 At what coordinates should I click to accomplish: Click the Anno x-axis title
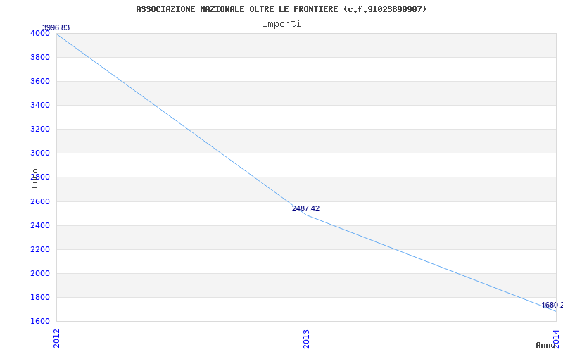(x=546, y=345)
